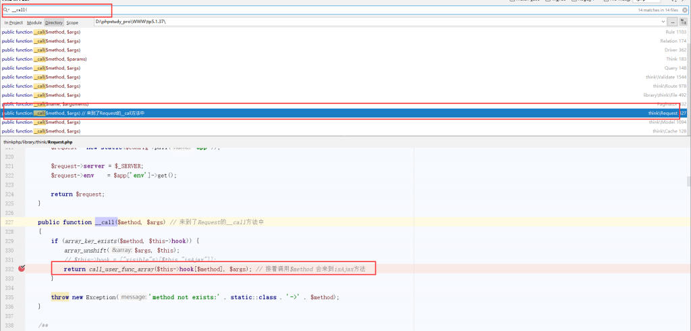Place cursor on the __call method name, line 327

pos(105,222)
